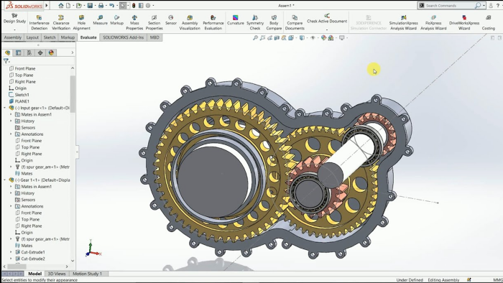Start FloXpress Analysis Wizard

click(x=433, y=22)
